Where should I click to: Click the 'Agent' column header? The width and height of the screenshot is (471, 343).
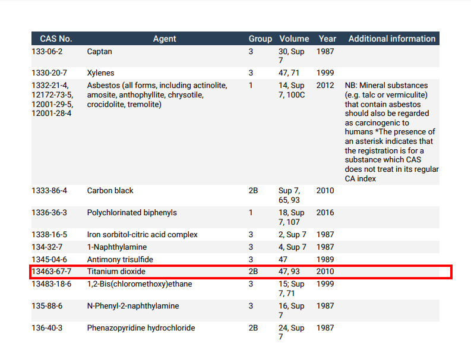165,39
